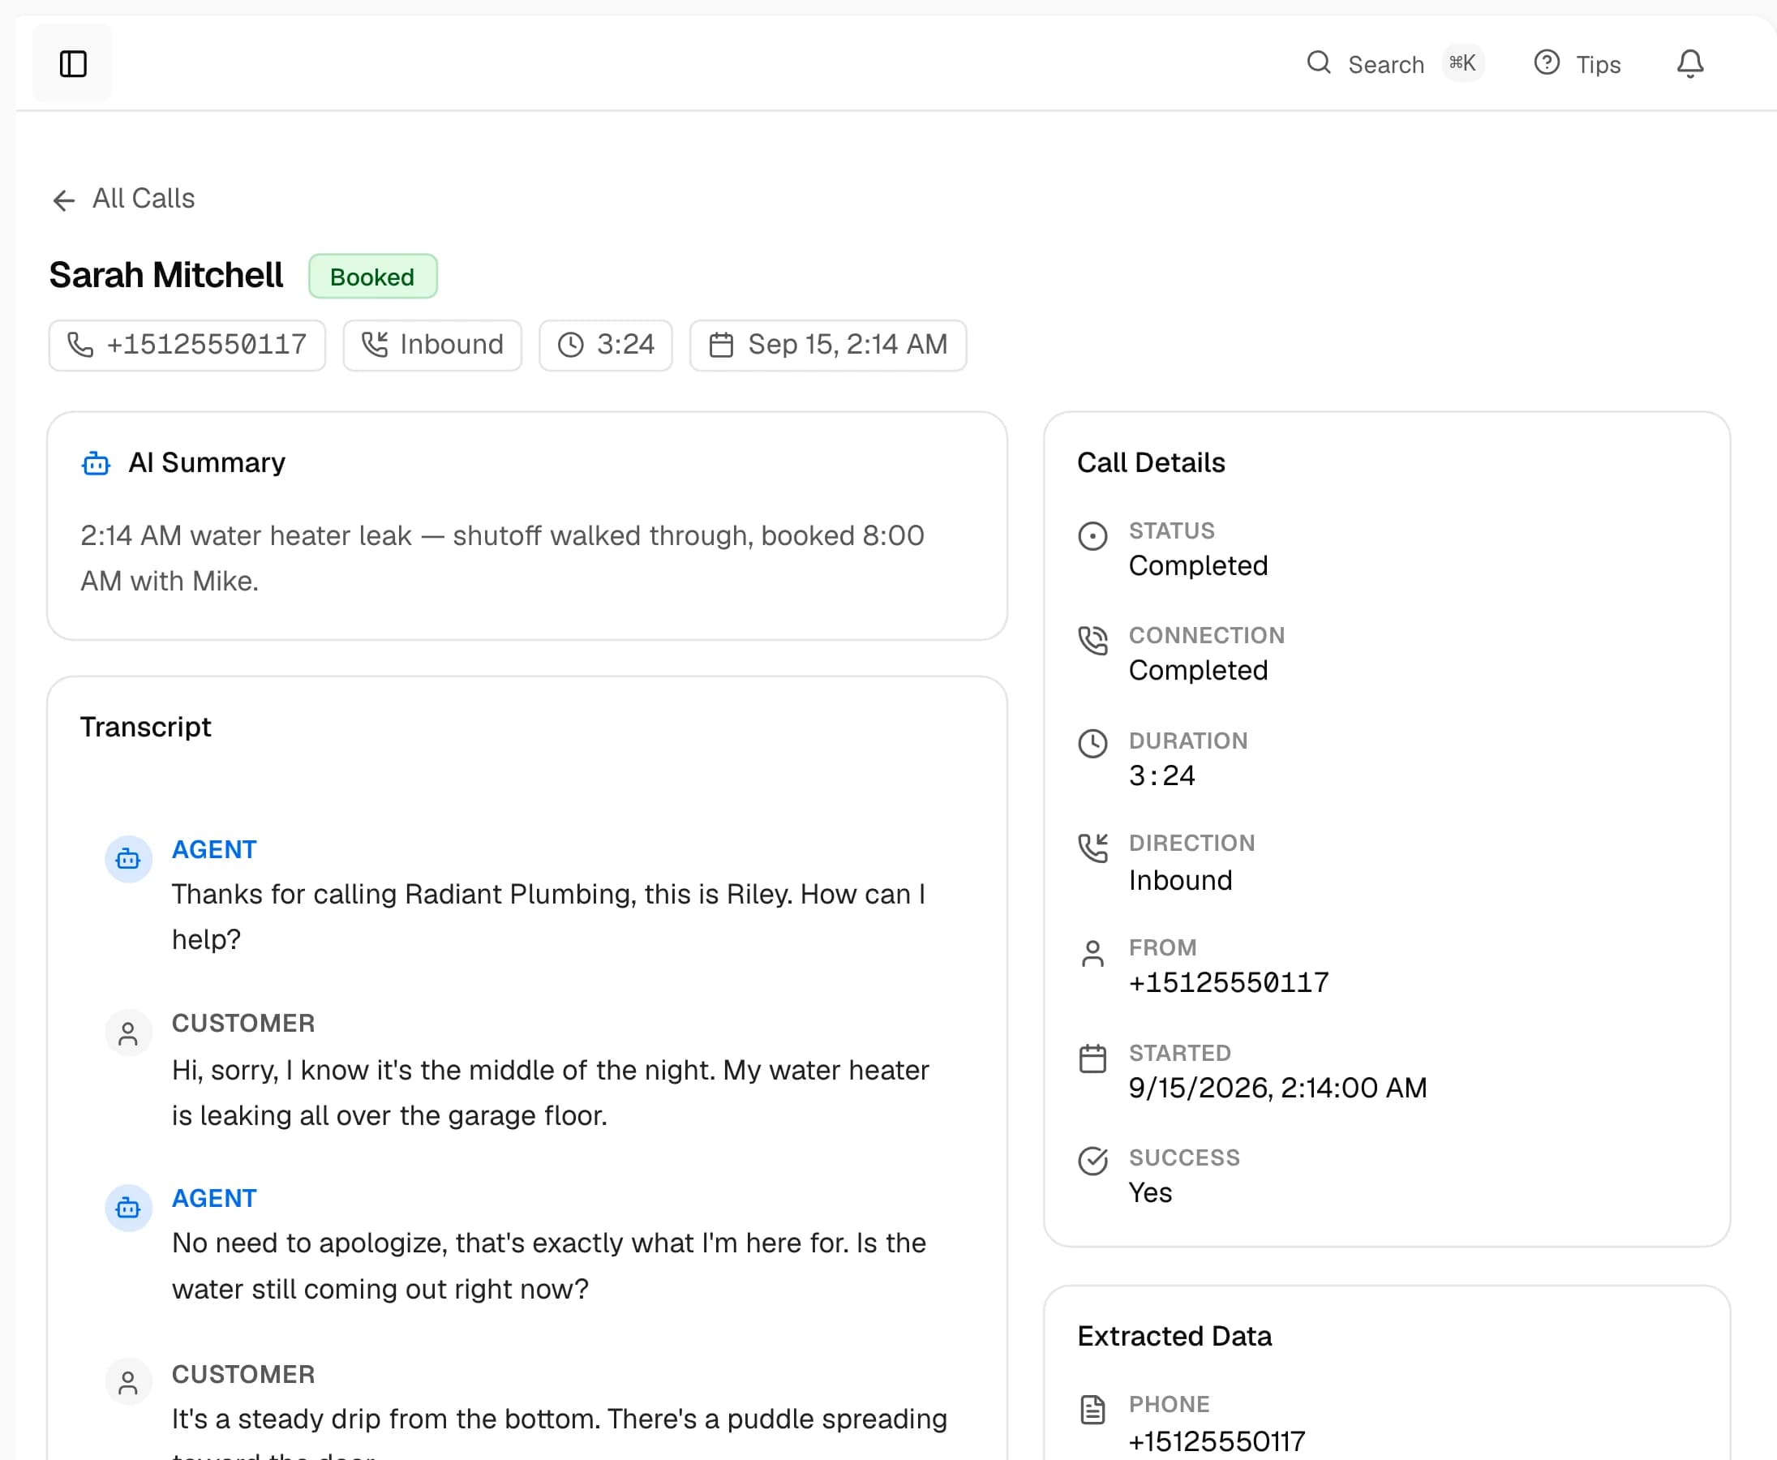
Task: Click the search magnifier icon
Action: click(x=1319, y=63)
